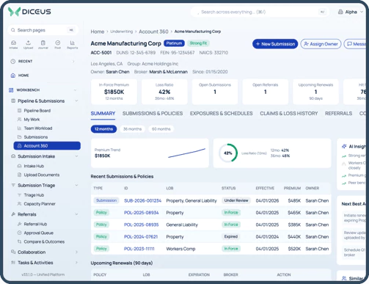Open Pipeline Board in sidebar
The height and width of the screenshot is (284, 369).
click(x=37, y=111)
